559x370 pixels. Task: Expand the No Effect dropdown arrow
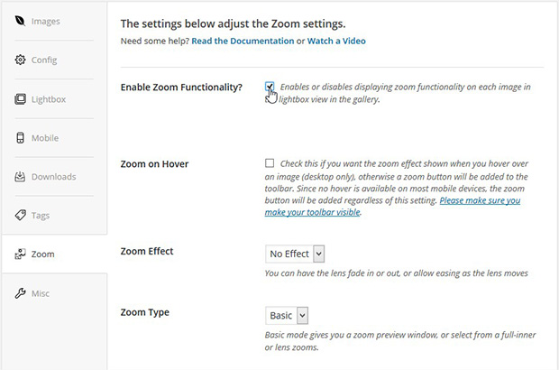click(x=318, y=254)
